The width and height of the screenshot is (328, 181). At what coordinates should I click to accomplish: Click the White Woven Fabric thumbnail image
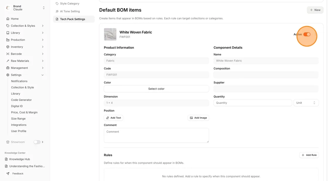(x=110, y=34)
